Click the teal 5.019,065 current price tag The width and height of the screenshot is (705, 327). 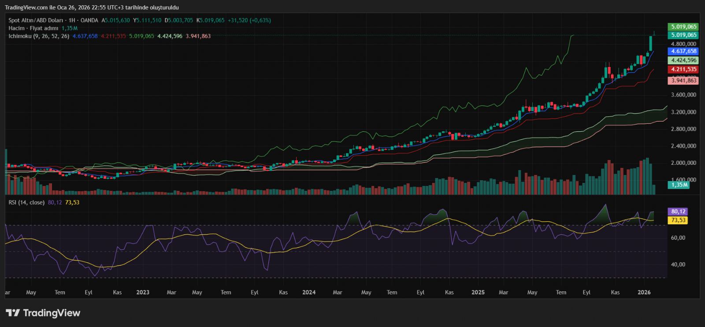point(683,35)
